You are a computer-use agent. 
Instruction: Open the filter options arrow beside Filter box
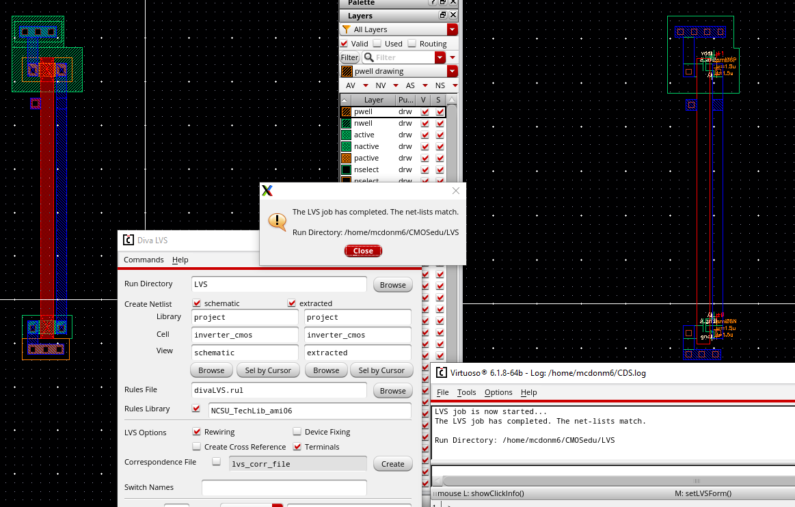tap(453, 57)
